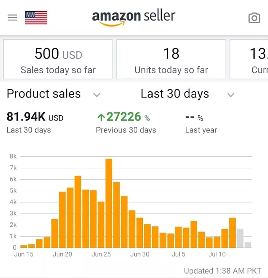
Task: Select the Jun 20 bar in chart
Action: pos(62,219)
